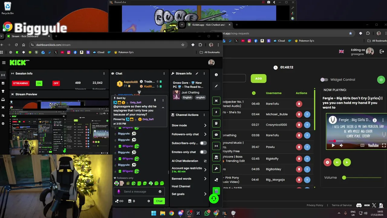Move Pawlu song up the queue
The height and width of the screenshot is (218, 387).
point(307,147)
